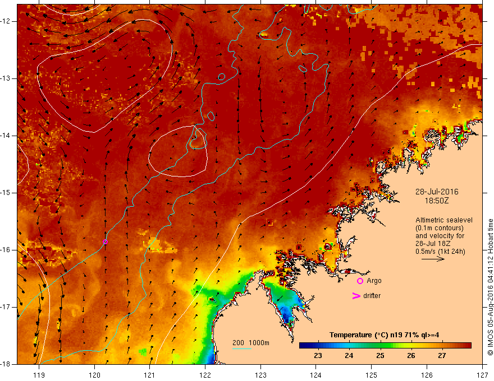Select the magenta Argo float marker on the map

click(x=105, y=241)
